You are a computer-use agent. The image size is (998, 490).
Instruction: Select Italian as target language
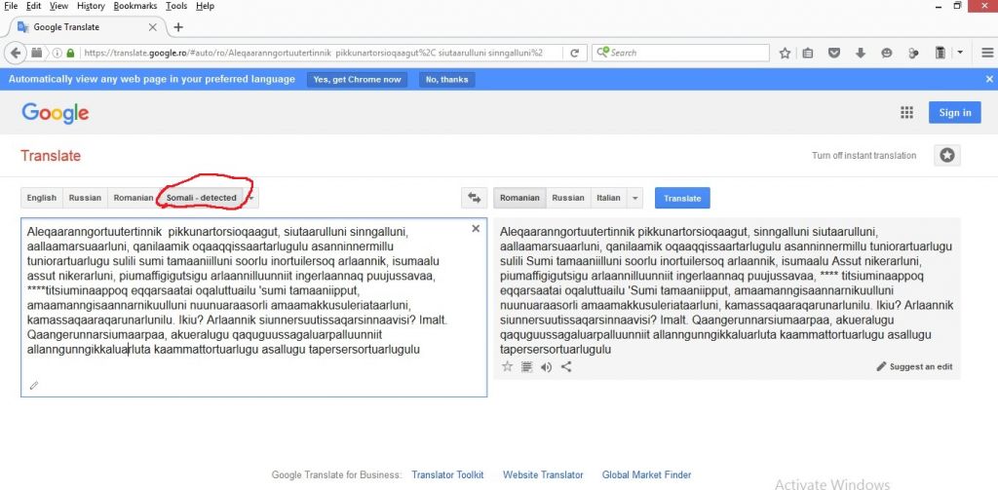(608, 198)
